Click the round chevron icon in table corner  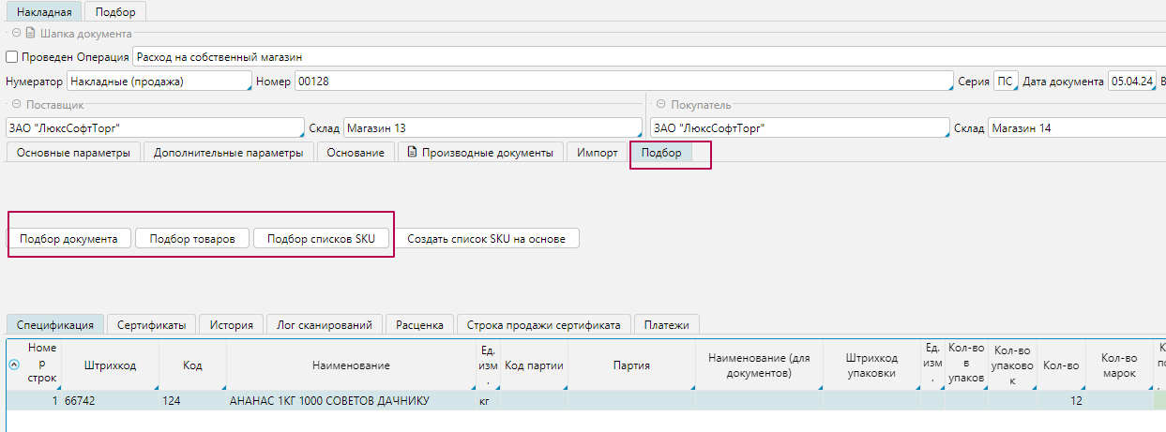[13, 365]
